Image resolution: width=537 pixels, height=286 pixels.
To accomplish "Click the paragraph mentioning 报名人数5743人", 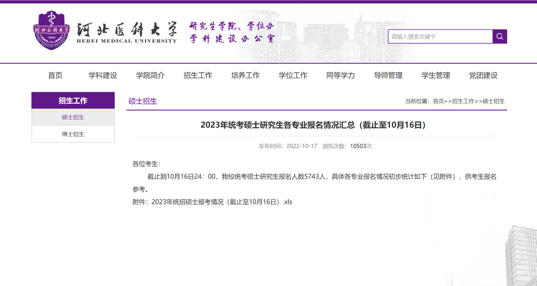I will pyautogui.click(x=314, y=183).
